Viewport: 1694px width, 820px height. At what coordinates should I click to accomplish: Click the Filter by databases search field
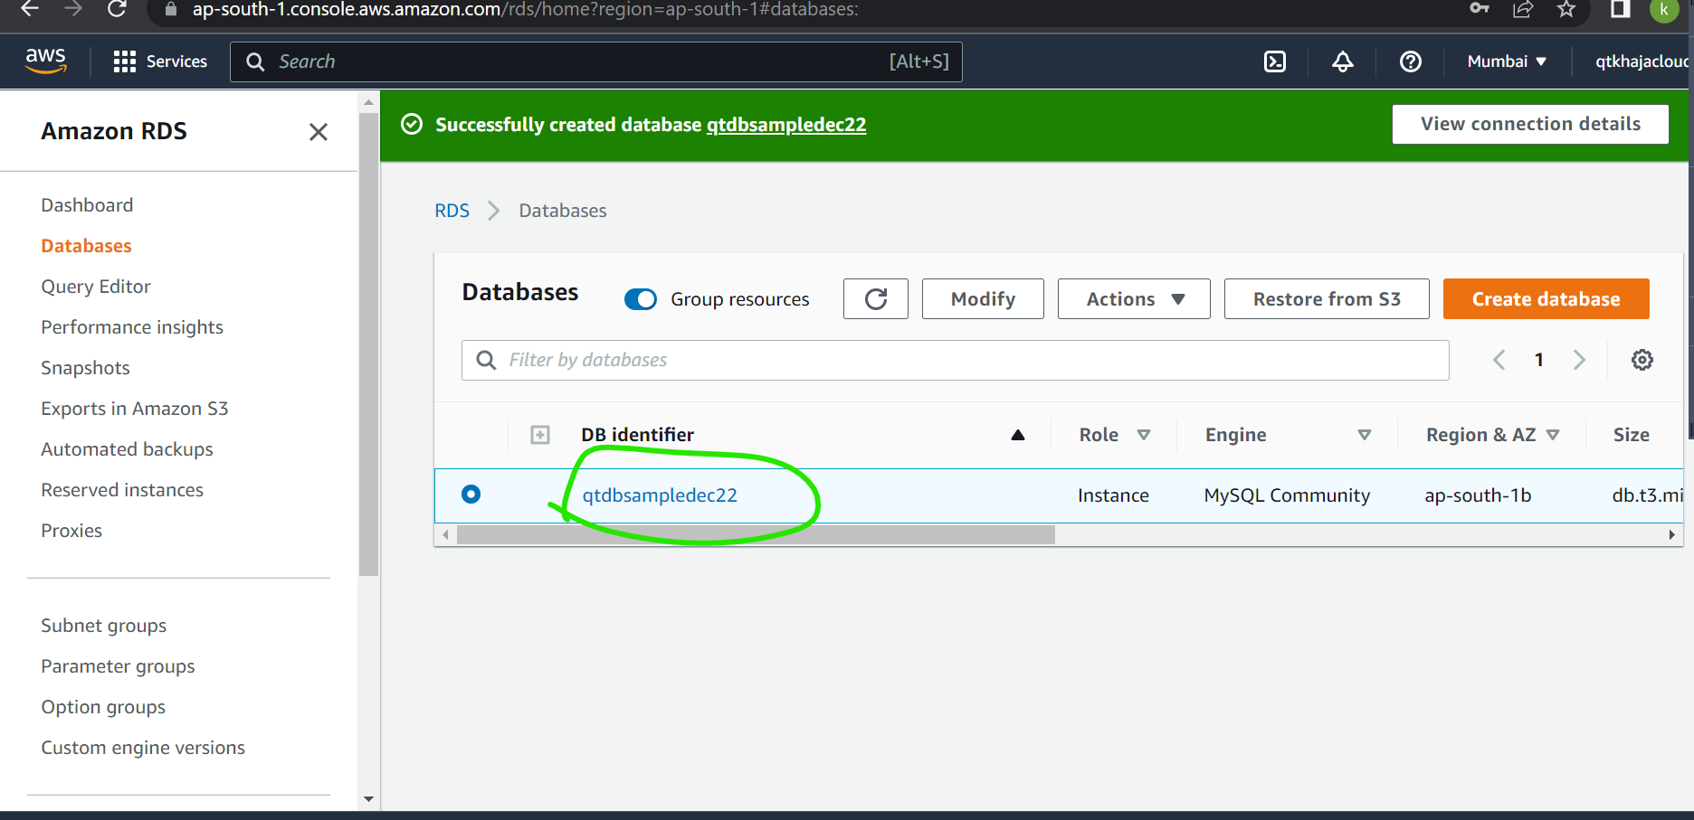click(x=955, y=360)
